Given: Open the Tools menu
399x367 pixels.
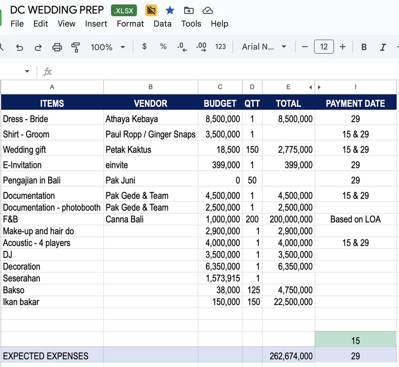Looking at the screenshot, I should click(x=191, y=24).
